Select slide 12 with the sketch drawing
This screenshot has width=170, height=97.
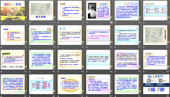tap(156, 35)
